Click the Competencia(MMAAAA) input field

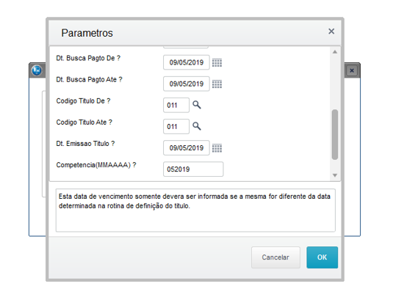193,169
